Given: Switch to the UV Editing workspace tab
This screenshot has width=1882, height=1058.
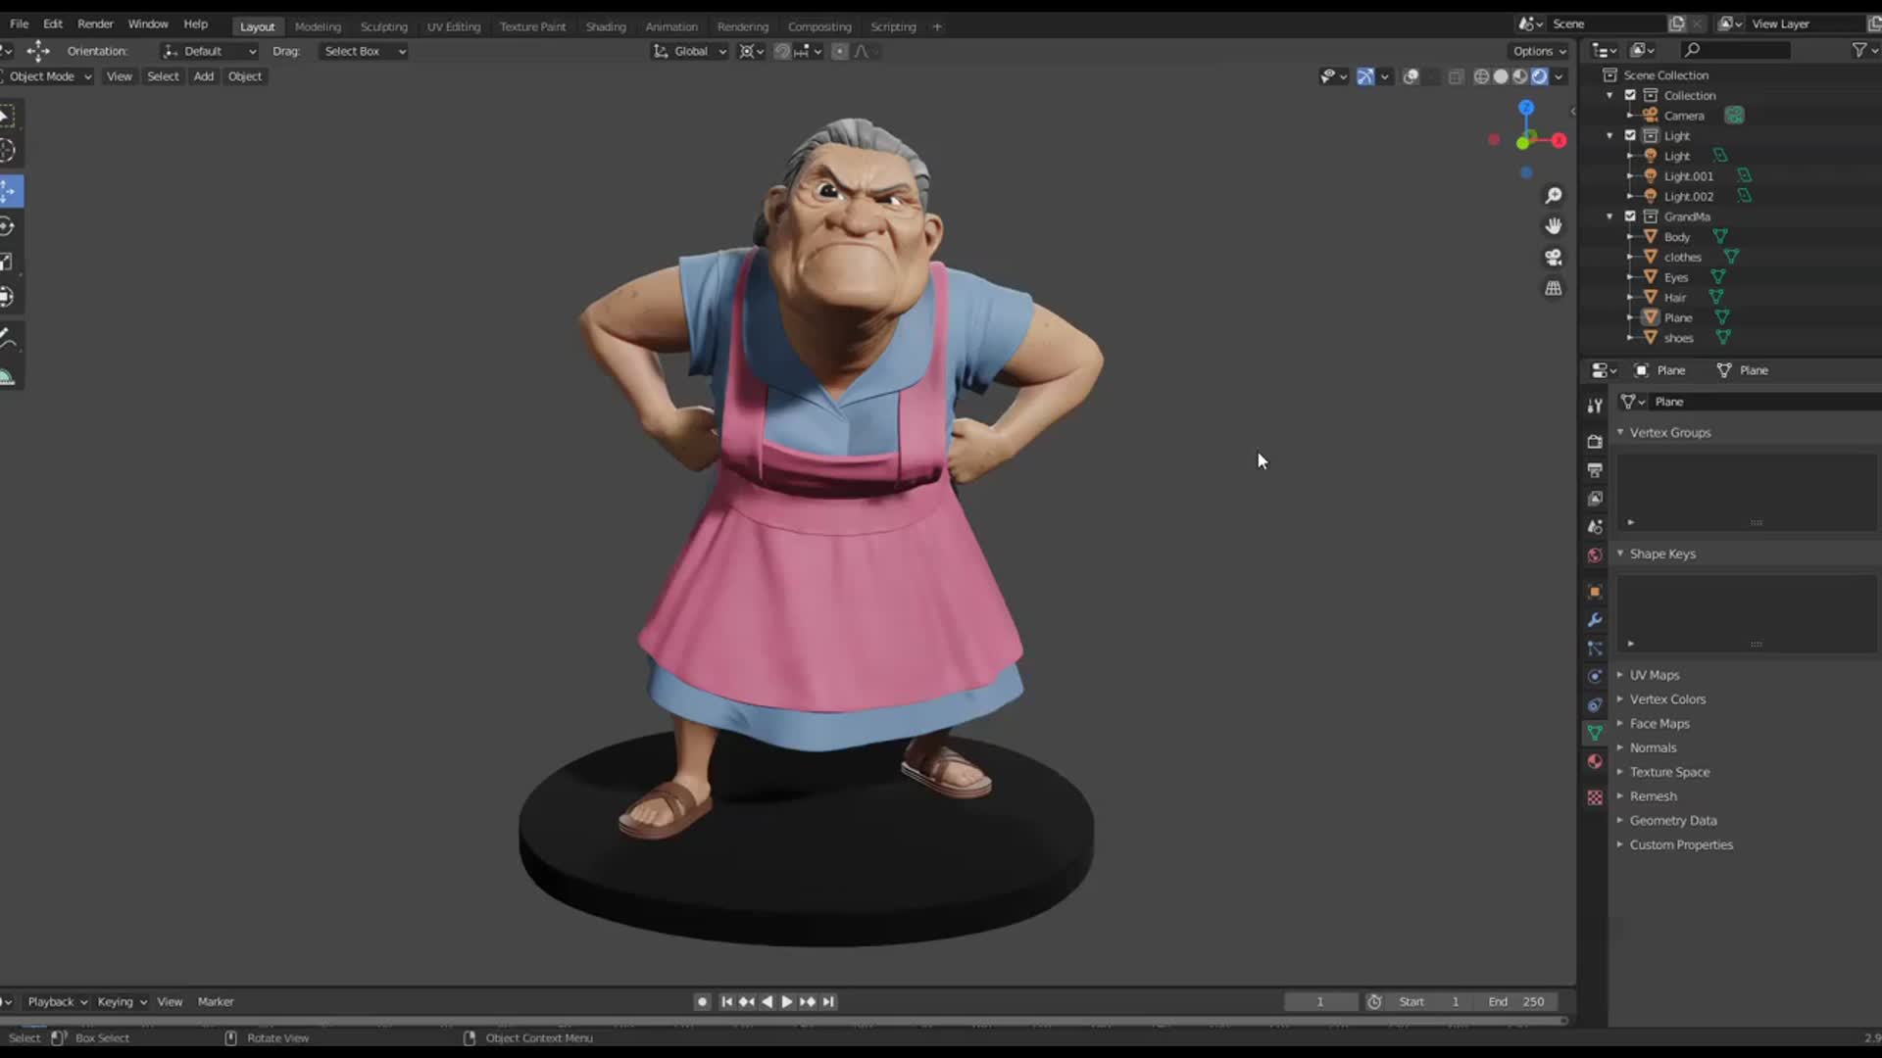Looking at the screenshot, I should 454,26.
